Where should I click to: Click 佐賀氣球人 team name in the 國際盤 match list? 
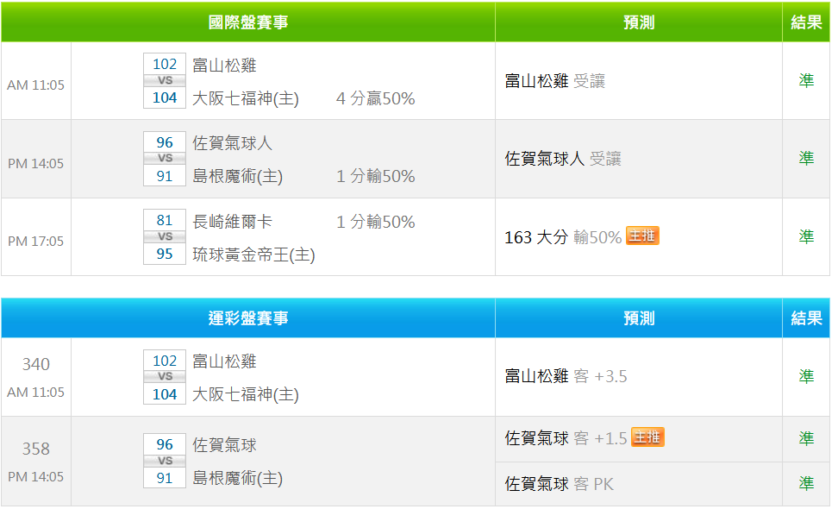(233, 143)
